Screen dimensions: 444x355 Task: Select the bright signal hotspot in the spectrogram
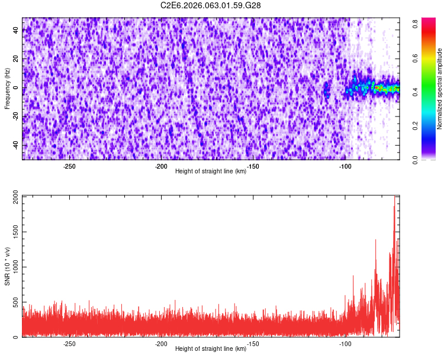click(379, 88)
